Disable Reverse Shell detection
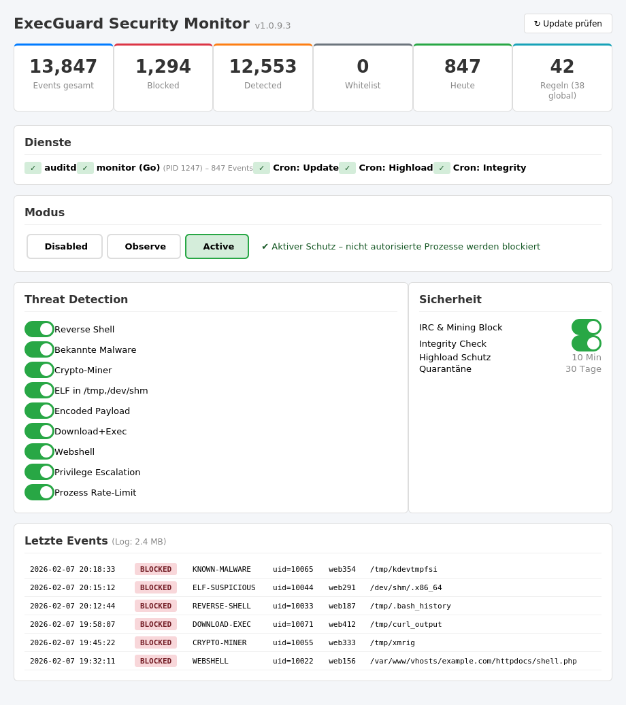The height and width of the screenshot is (705, 626). tap(39, 329)
